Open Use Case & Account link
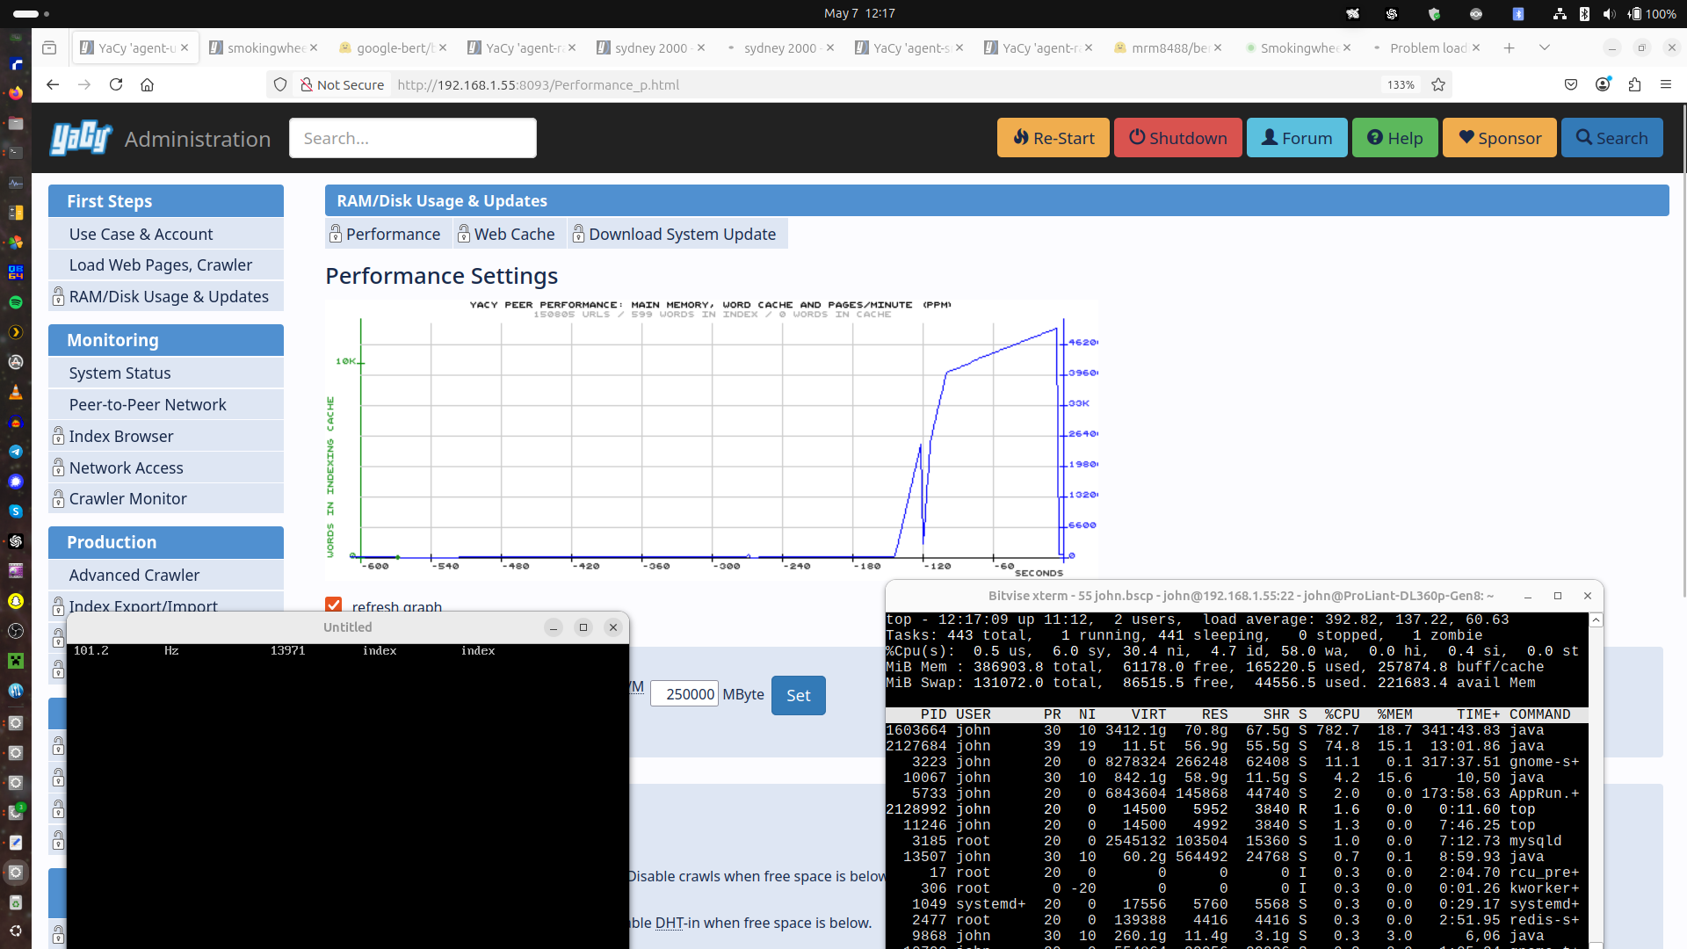This screenshot has width=1687, height=949. [x=141, y=234]
